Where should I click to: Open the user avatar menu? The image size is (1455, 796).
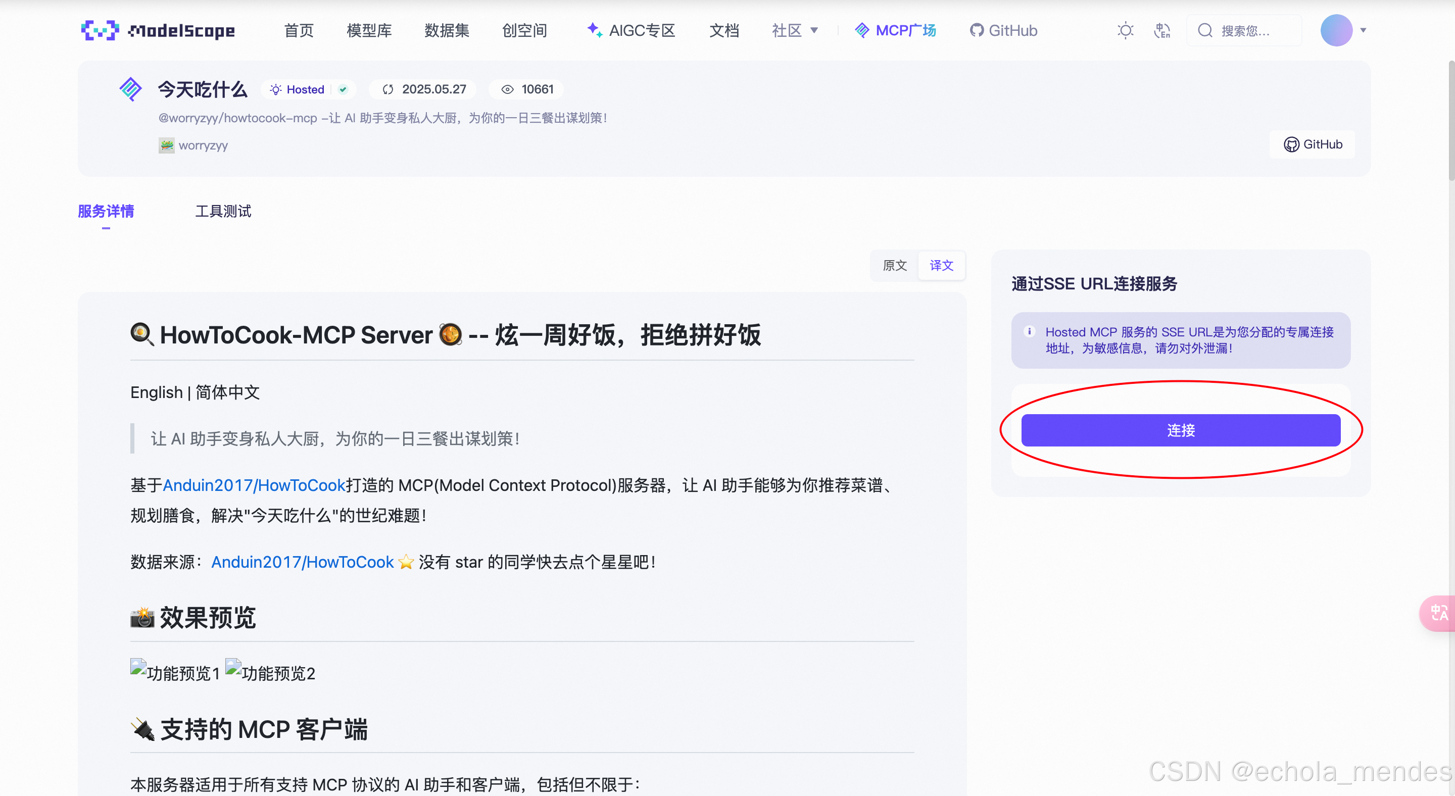click(x=1336, y=30)
